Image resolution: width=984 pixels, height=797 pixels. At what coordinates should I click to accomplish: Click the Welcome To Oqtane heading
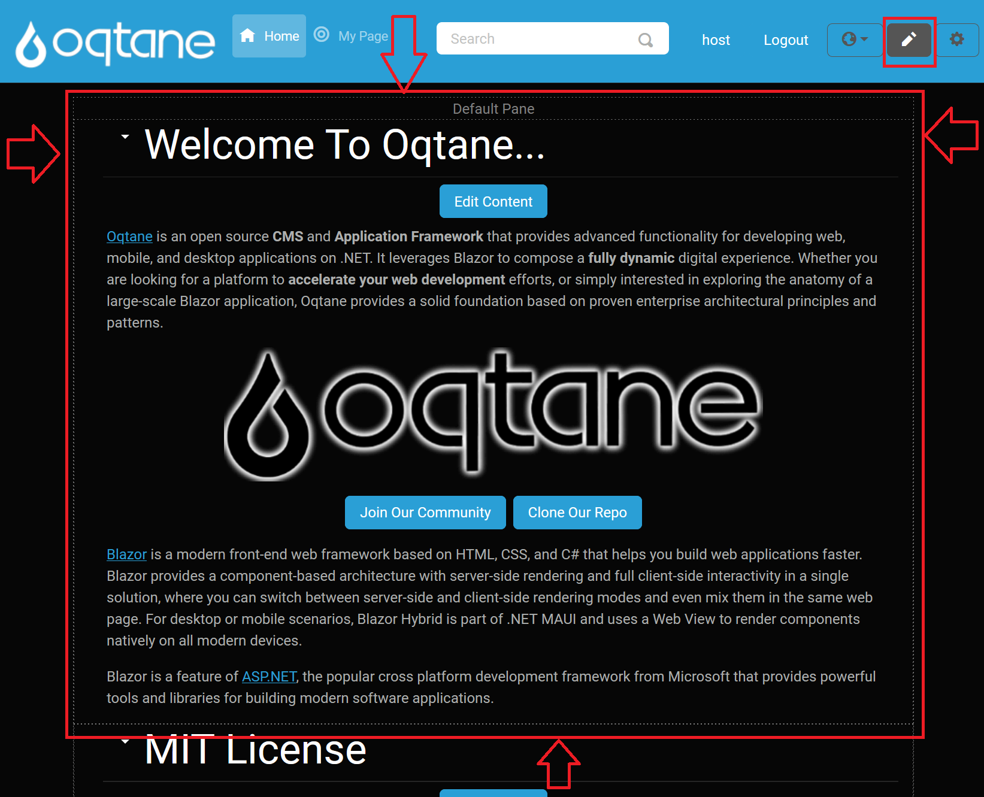345,145
